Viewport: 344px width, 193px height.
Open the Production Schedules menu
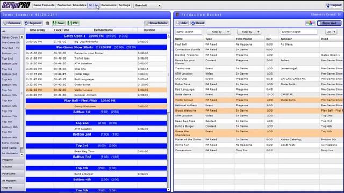pyautogui.click(x=71, y=5)
